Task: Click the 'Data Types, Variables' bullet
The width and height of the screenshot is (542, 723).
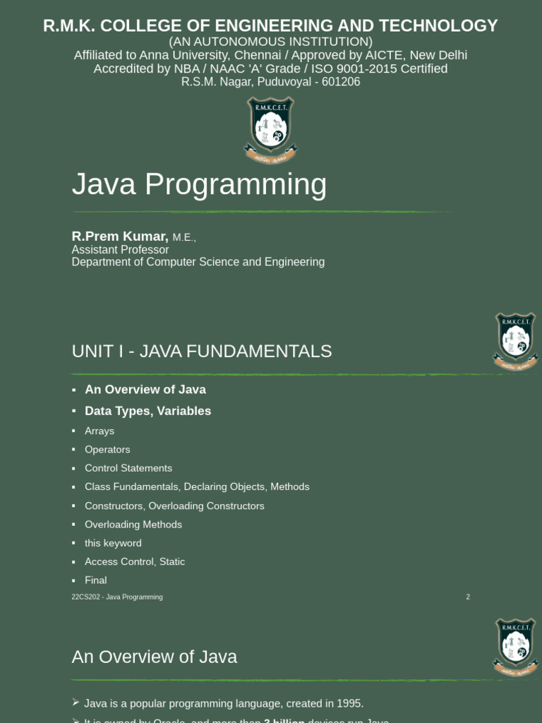Action: point(148,411)
